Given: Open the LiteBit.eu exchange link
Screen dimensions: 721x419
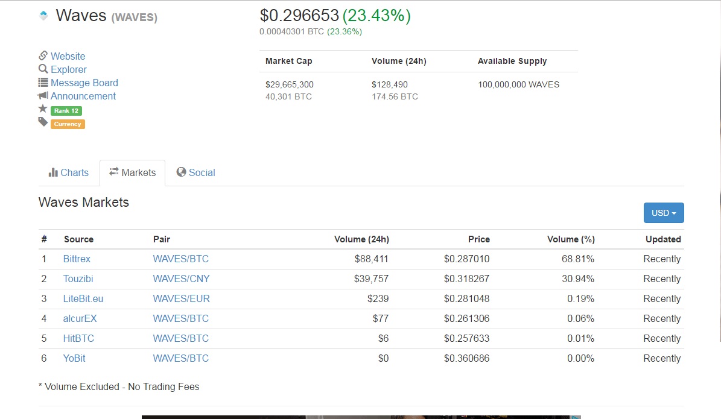Looking at the screenshot, I should coord(83,298).
